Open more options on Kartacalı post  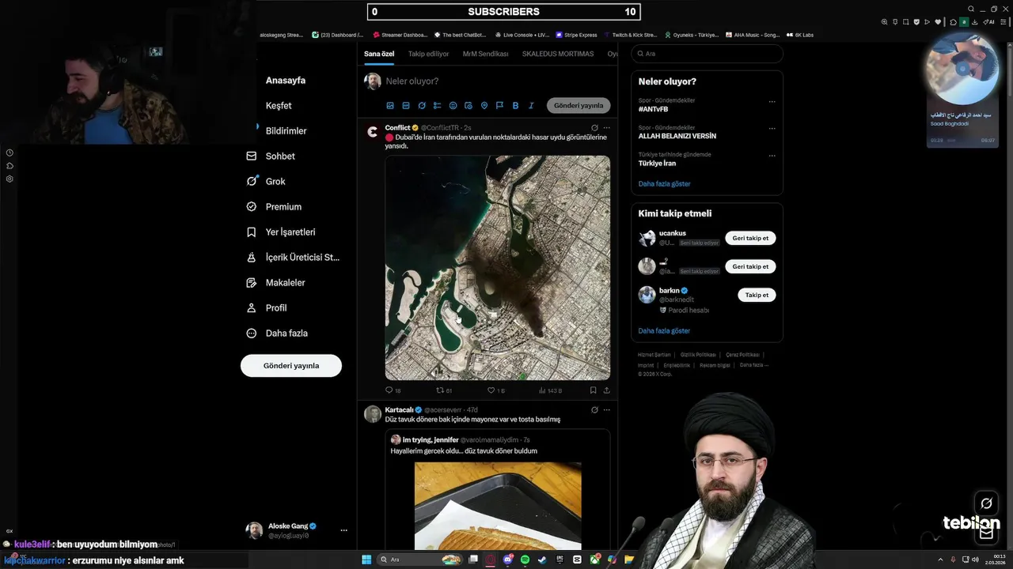click(x=607, y=410)
